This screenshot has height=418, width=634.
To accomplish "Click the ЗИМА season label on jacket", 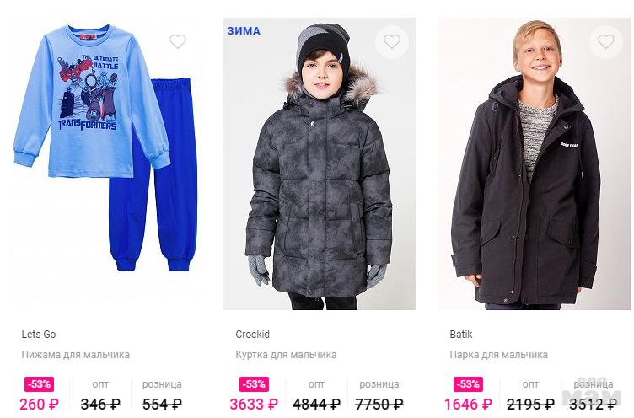I will (x=244, y=30).
